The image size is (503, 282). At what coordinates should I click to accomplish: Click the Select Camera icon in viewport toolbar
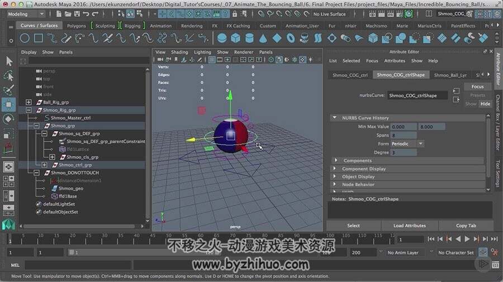[x=160, y=60]
